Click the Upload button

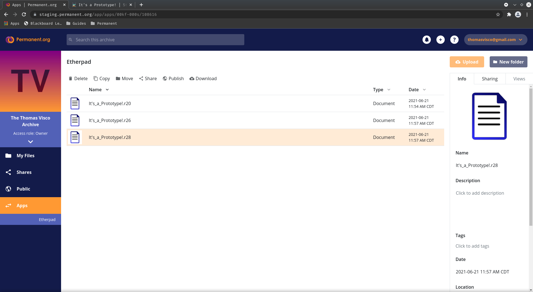(x=467, y=62)
